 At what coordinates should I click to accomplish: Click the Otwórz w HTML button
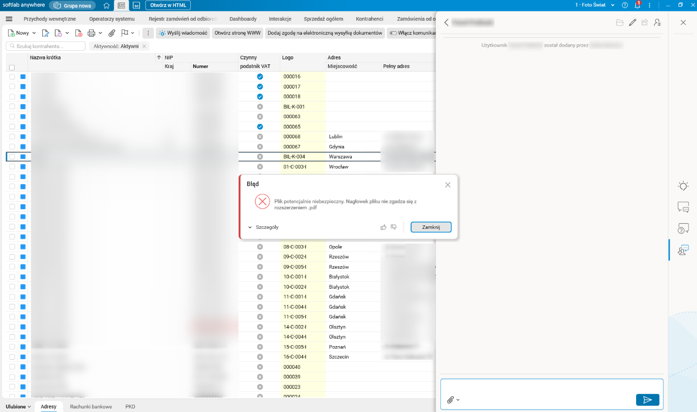168,6
